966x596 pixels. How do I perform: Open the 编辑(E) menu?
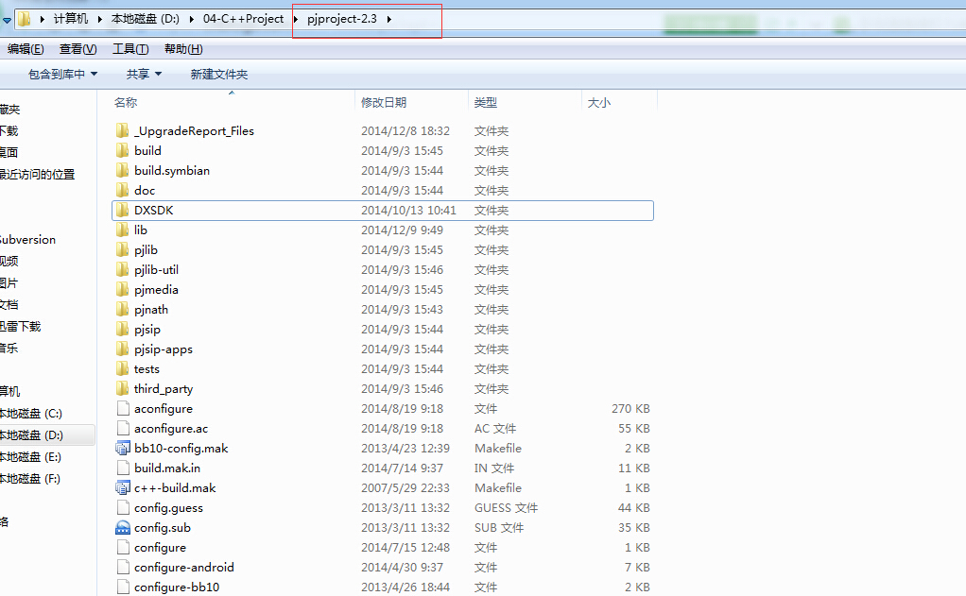tap(26, 48)
